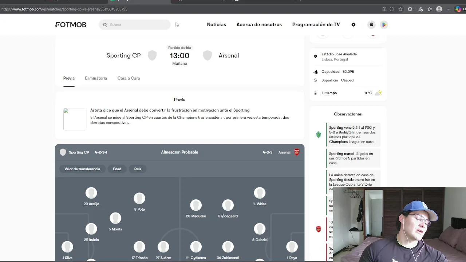Click Superficie Césped text
Screen dimensions: 466x262
point(337,80)
